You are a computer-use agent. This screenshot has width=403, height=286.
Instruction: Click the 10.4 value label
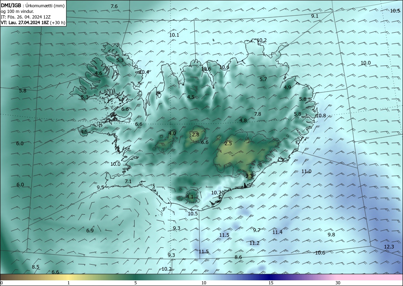[144, 72]
